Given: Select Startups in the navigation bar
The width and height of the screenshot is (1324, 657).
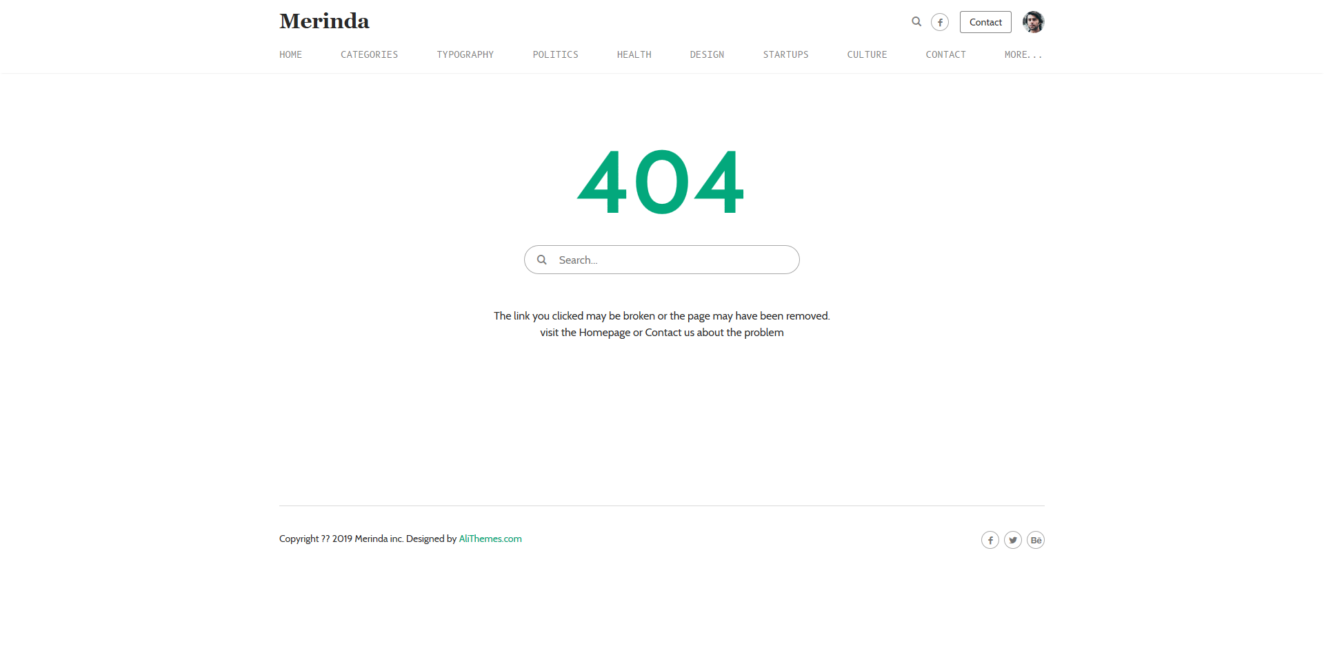Looking at the screenshot, I should (785, 54).
